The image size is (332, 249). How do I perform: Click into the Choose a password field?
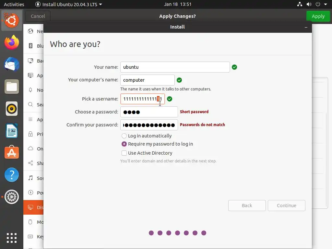(x=149, y=112)
